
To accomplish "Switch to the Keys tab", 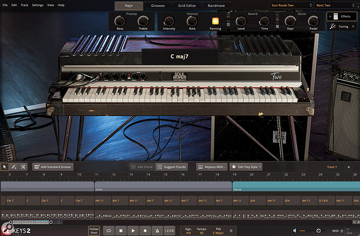I will (129, 6).
